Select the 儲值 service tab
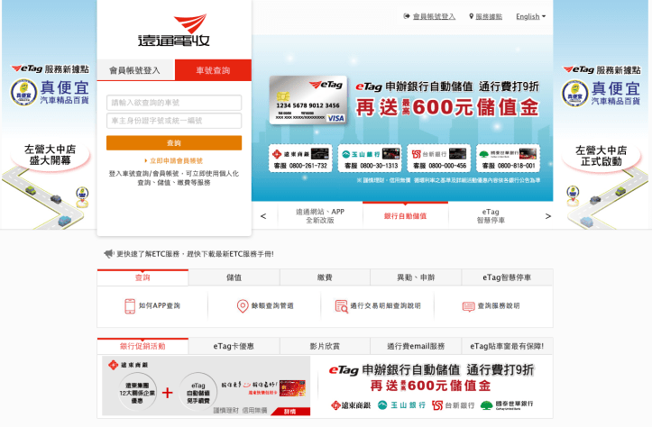Viewport: 652px width, 427px height. (234, 277)
